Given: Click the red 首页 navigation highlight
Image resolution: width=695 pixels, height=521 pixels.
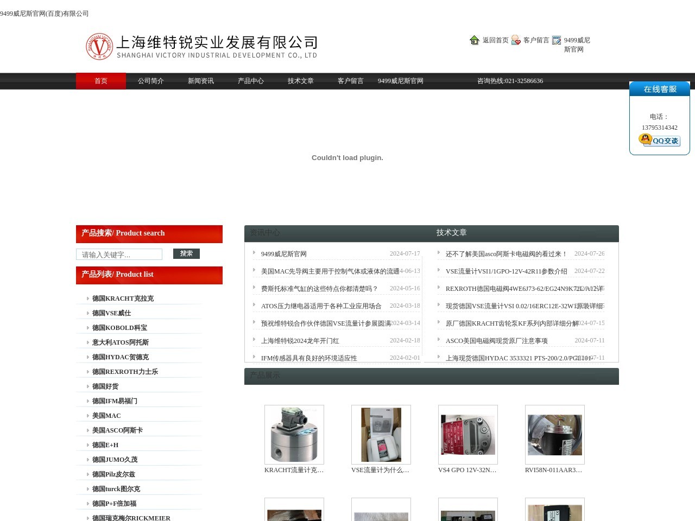Looking at the screenshot, I should click(100, 81).
